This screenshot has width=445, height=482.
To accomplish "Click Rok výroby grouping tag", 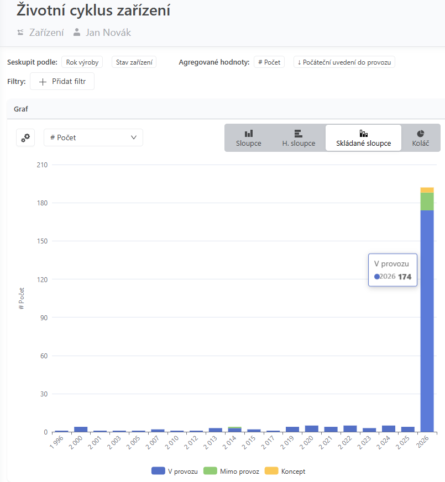I will point(82,62).
